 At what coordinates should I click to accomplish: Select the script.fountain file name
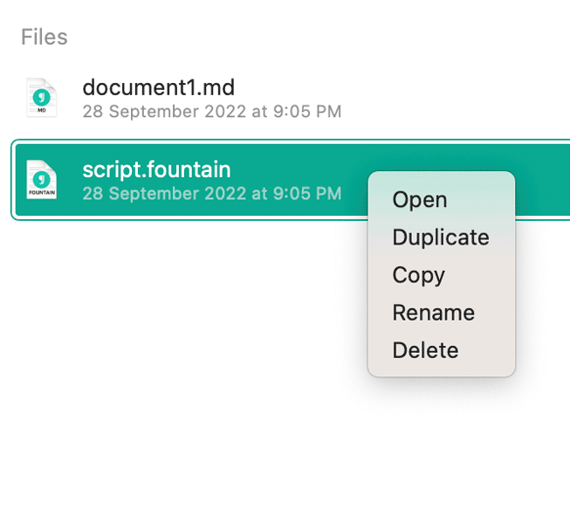[x=156, y=169]
